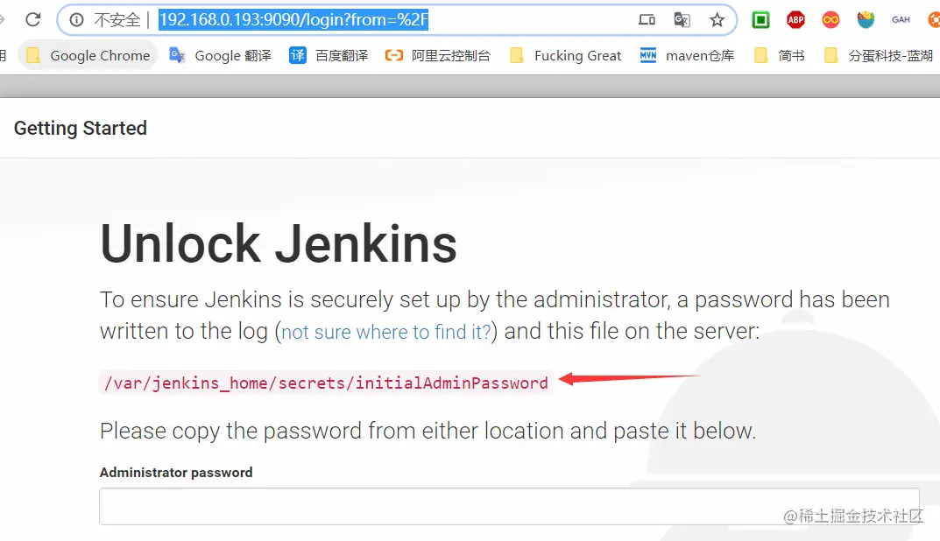Open the maven仓库 bookmark

click(x=687, y=56)
